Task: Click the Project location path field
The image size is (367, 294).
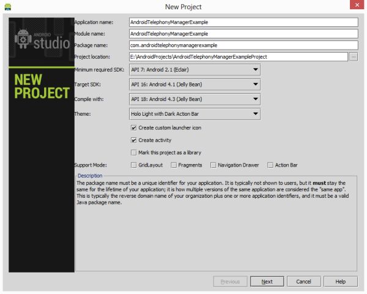Action: tap(239, 57)
